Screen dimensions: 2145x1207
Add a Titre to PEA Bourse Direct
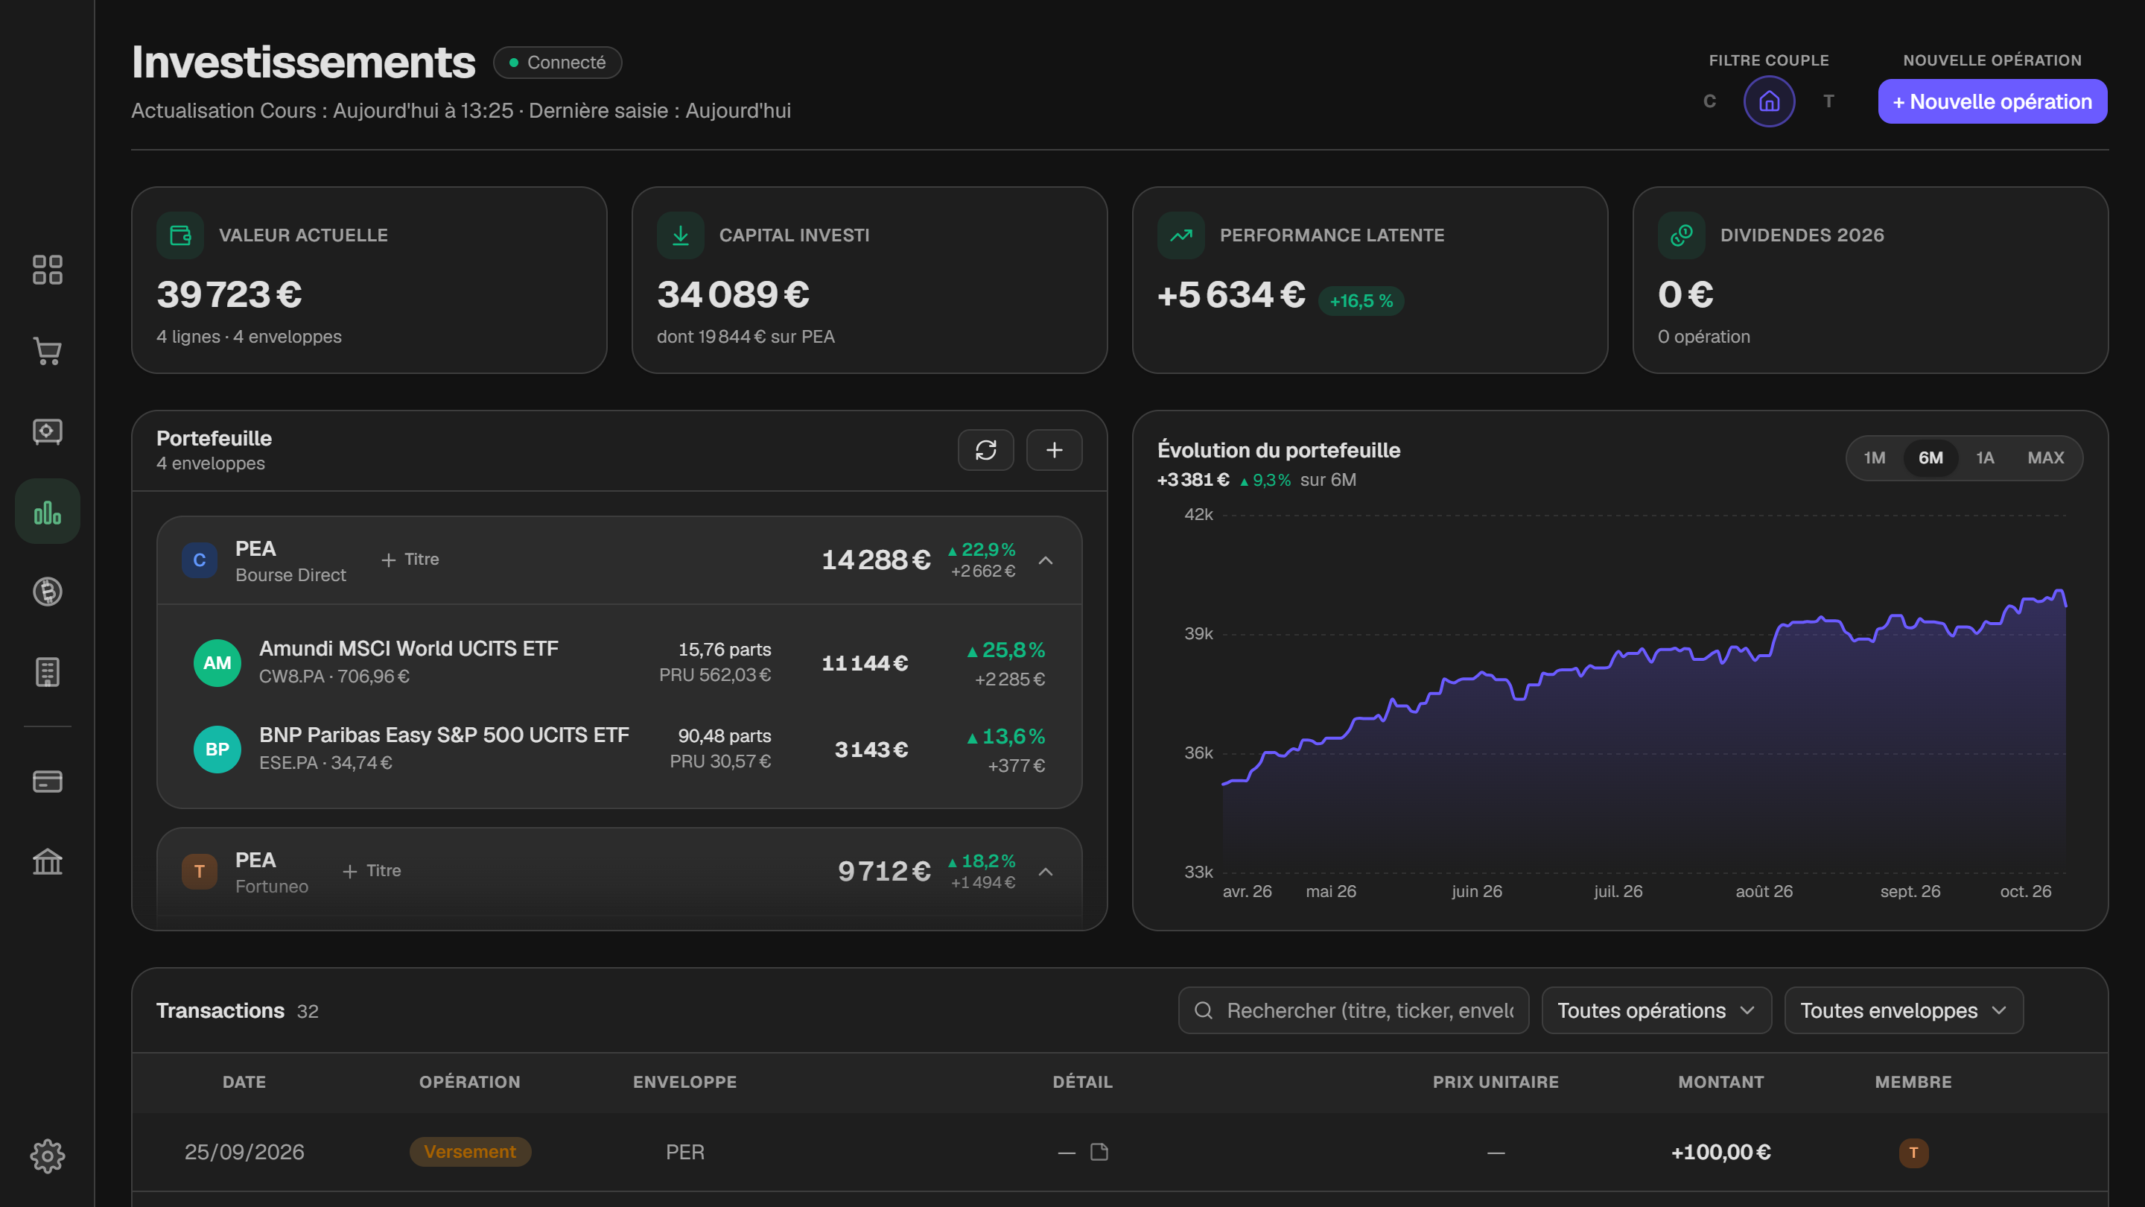tap(410, 560)
